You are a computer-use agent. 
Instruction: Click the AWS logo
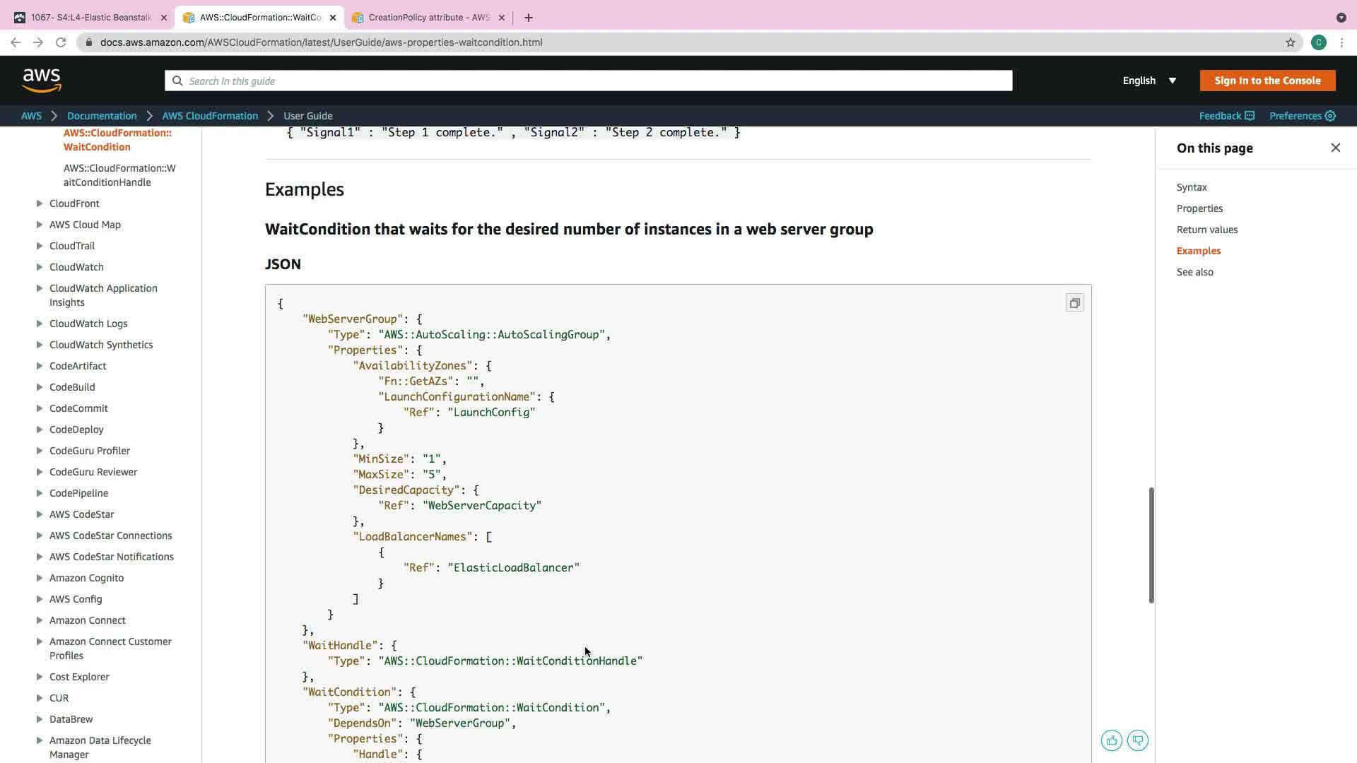coord(42,81)
